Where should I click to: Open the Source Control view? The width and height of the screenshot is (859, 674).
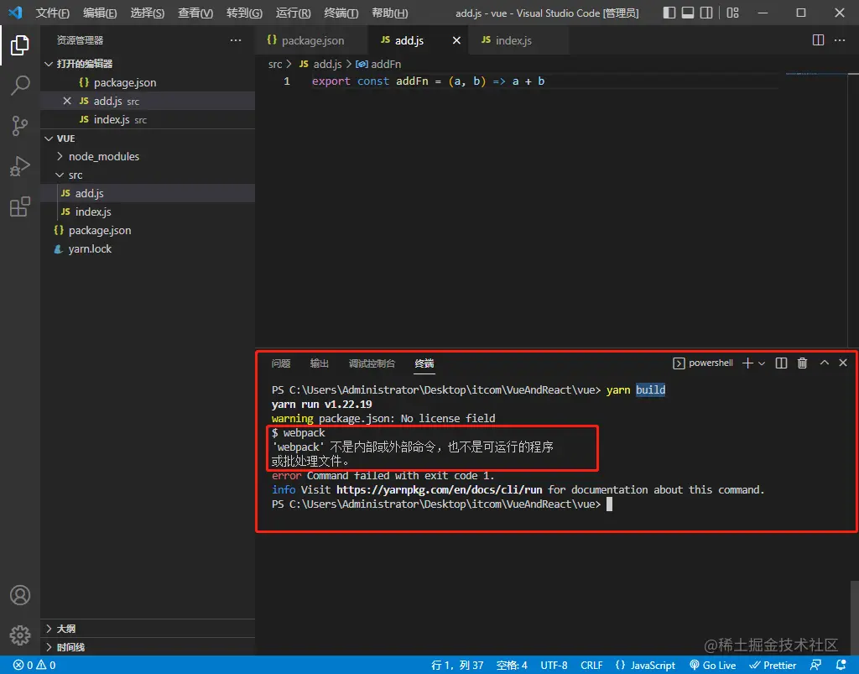tap(20, 125)
